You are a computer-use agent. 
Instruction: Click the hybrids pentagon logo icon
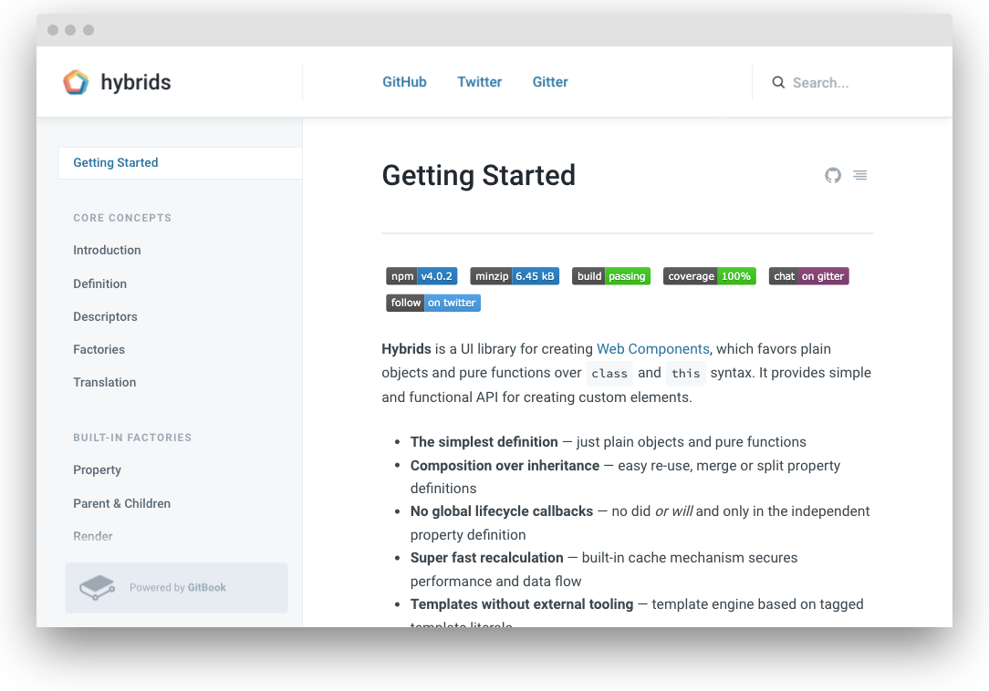(x=77, y=82)
